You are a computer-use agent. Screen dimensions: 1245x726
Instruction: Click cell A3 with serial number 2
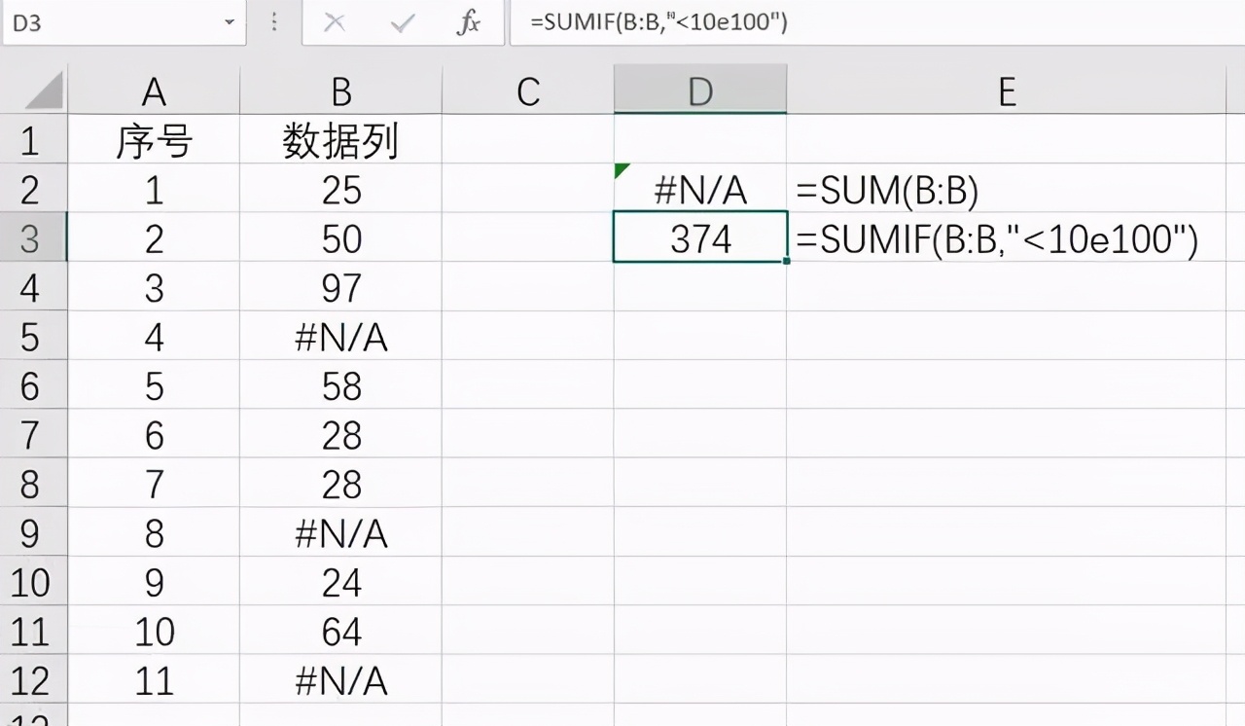coord(154,238)
